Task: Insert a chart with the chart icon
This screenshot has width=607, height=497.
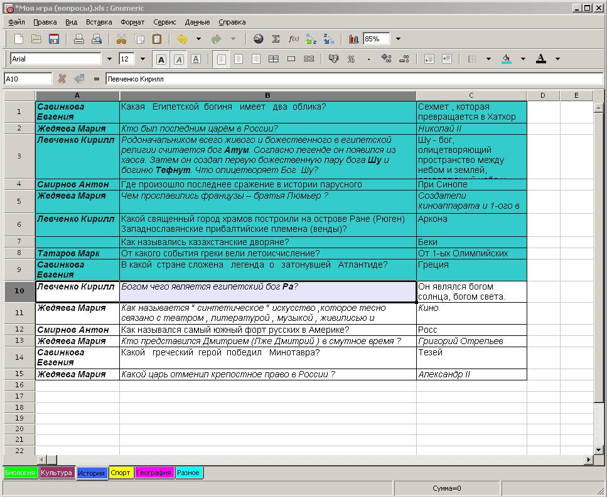Action: pos(353,39)
